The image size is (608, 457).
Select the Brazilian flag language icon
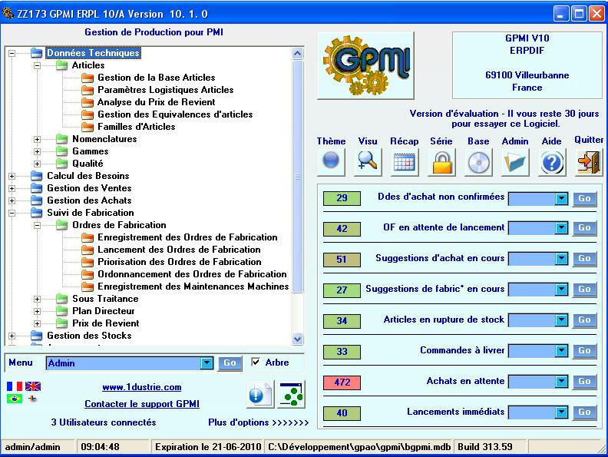point(15,399)
